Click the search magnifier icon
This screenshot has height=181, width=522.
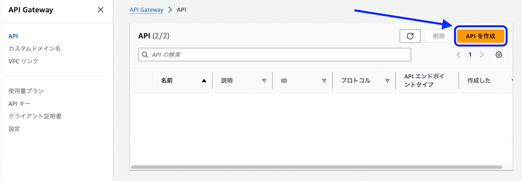click(145, 55)
